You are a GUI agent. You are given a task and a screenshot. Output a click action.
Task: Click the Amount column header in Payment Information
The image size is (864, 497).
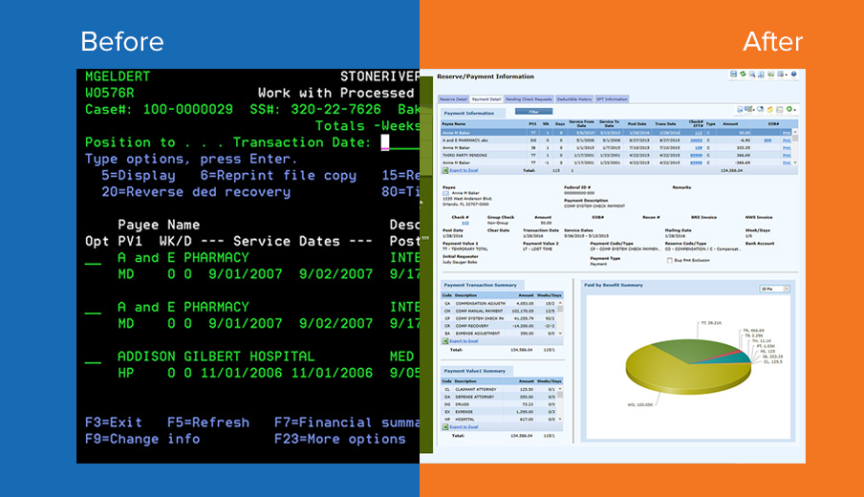(x=730, y=124)
